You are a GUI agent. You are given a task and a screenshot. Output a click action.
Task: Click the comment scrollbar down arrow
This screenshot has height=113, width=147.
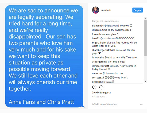tap(145, 82)
